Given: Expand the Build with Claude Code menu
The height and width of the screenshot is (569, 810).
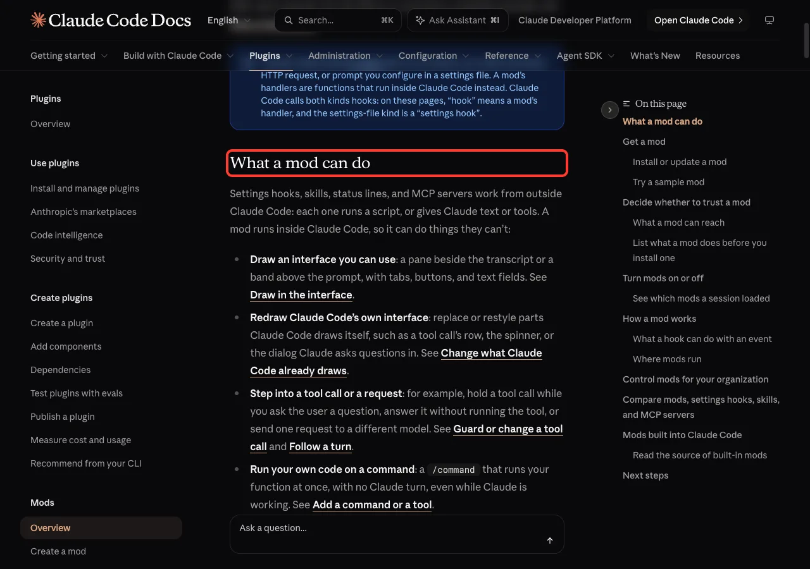Looking at the screenshot, I should (178, 56).
